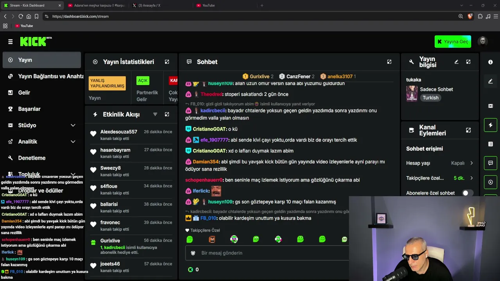This screenshot has width=500, height=281.
Task: Expand the Yayın bilgisi panel
Action: click(x=468, y=62)
